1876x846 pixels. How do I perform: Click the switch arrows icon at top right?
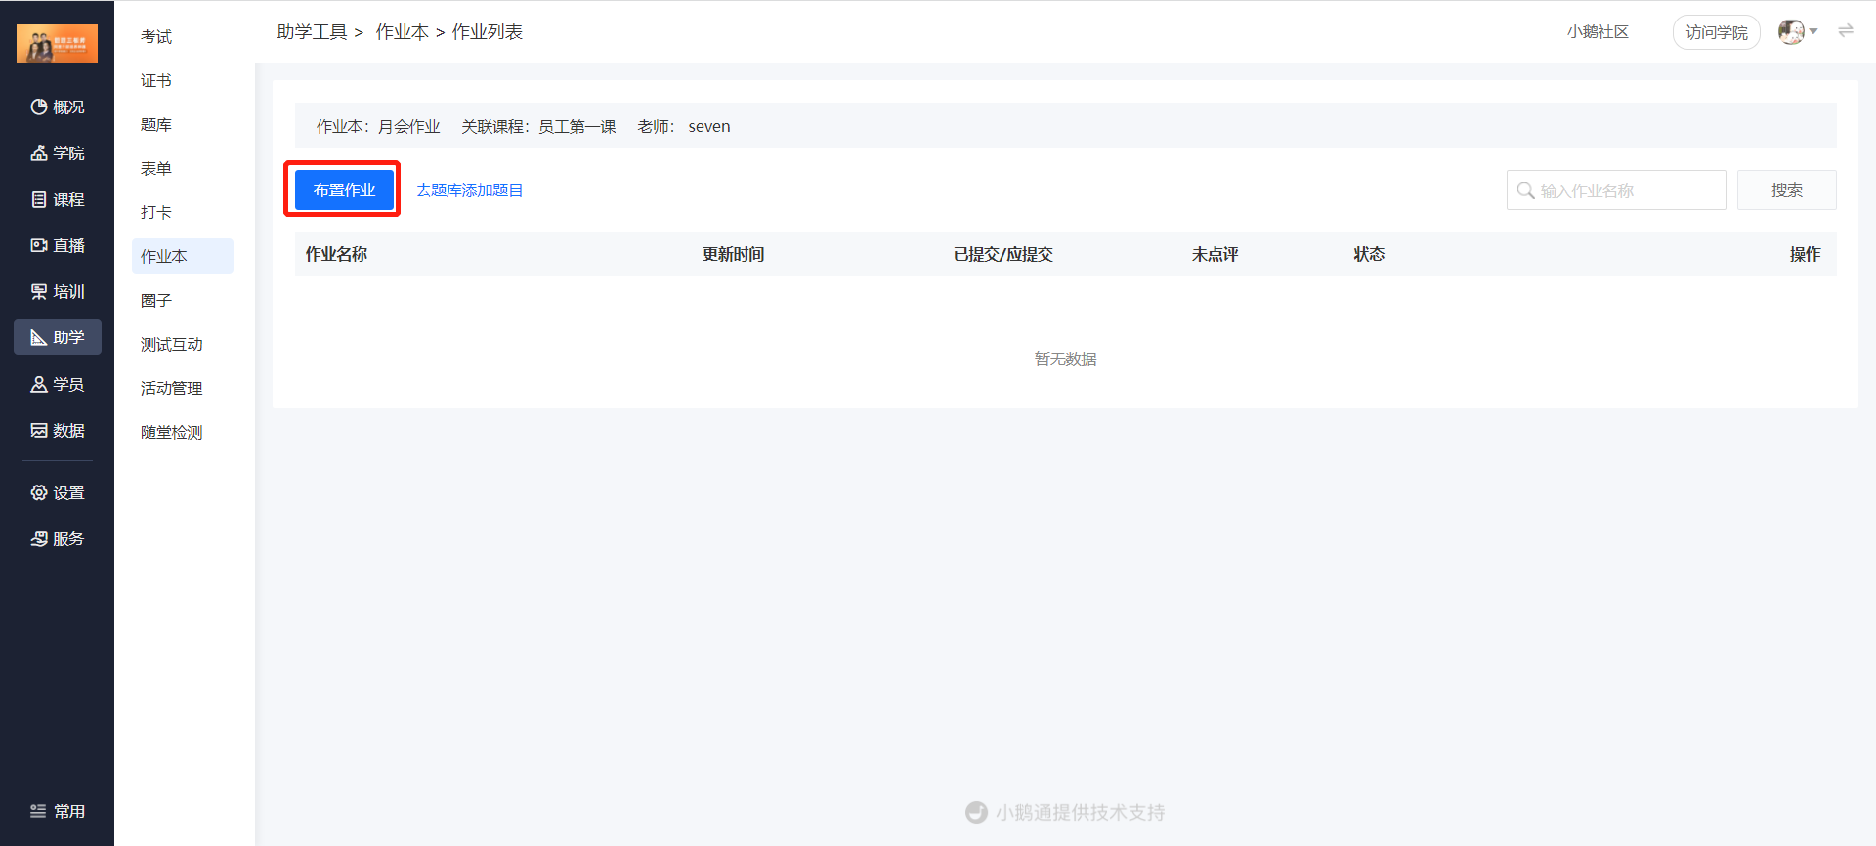click(1846, 31)
